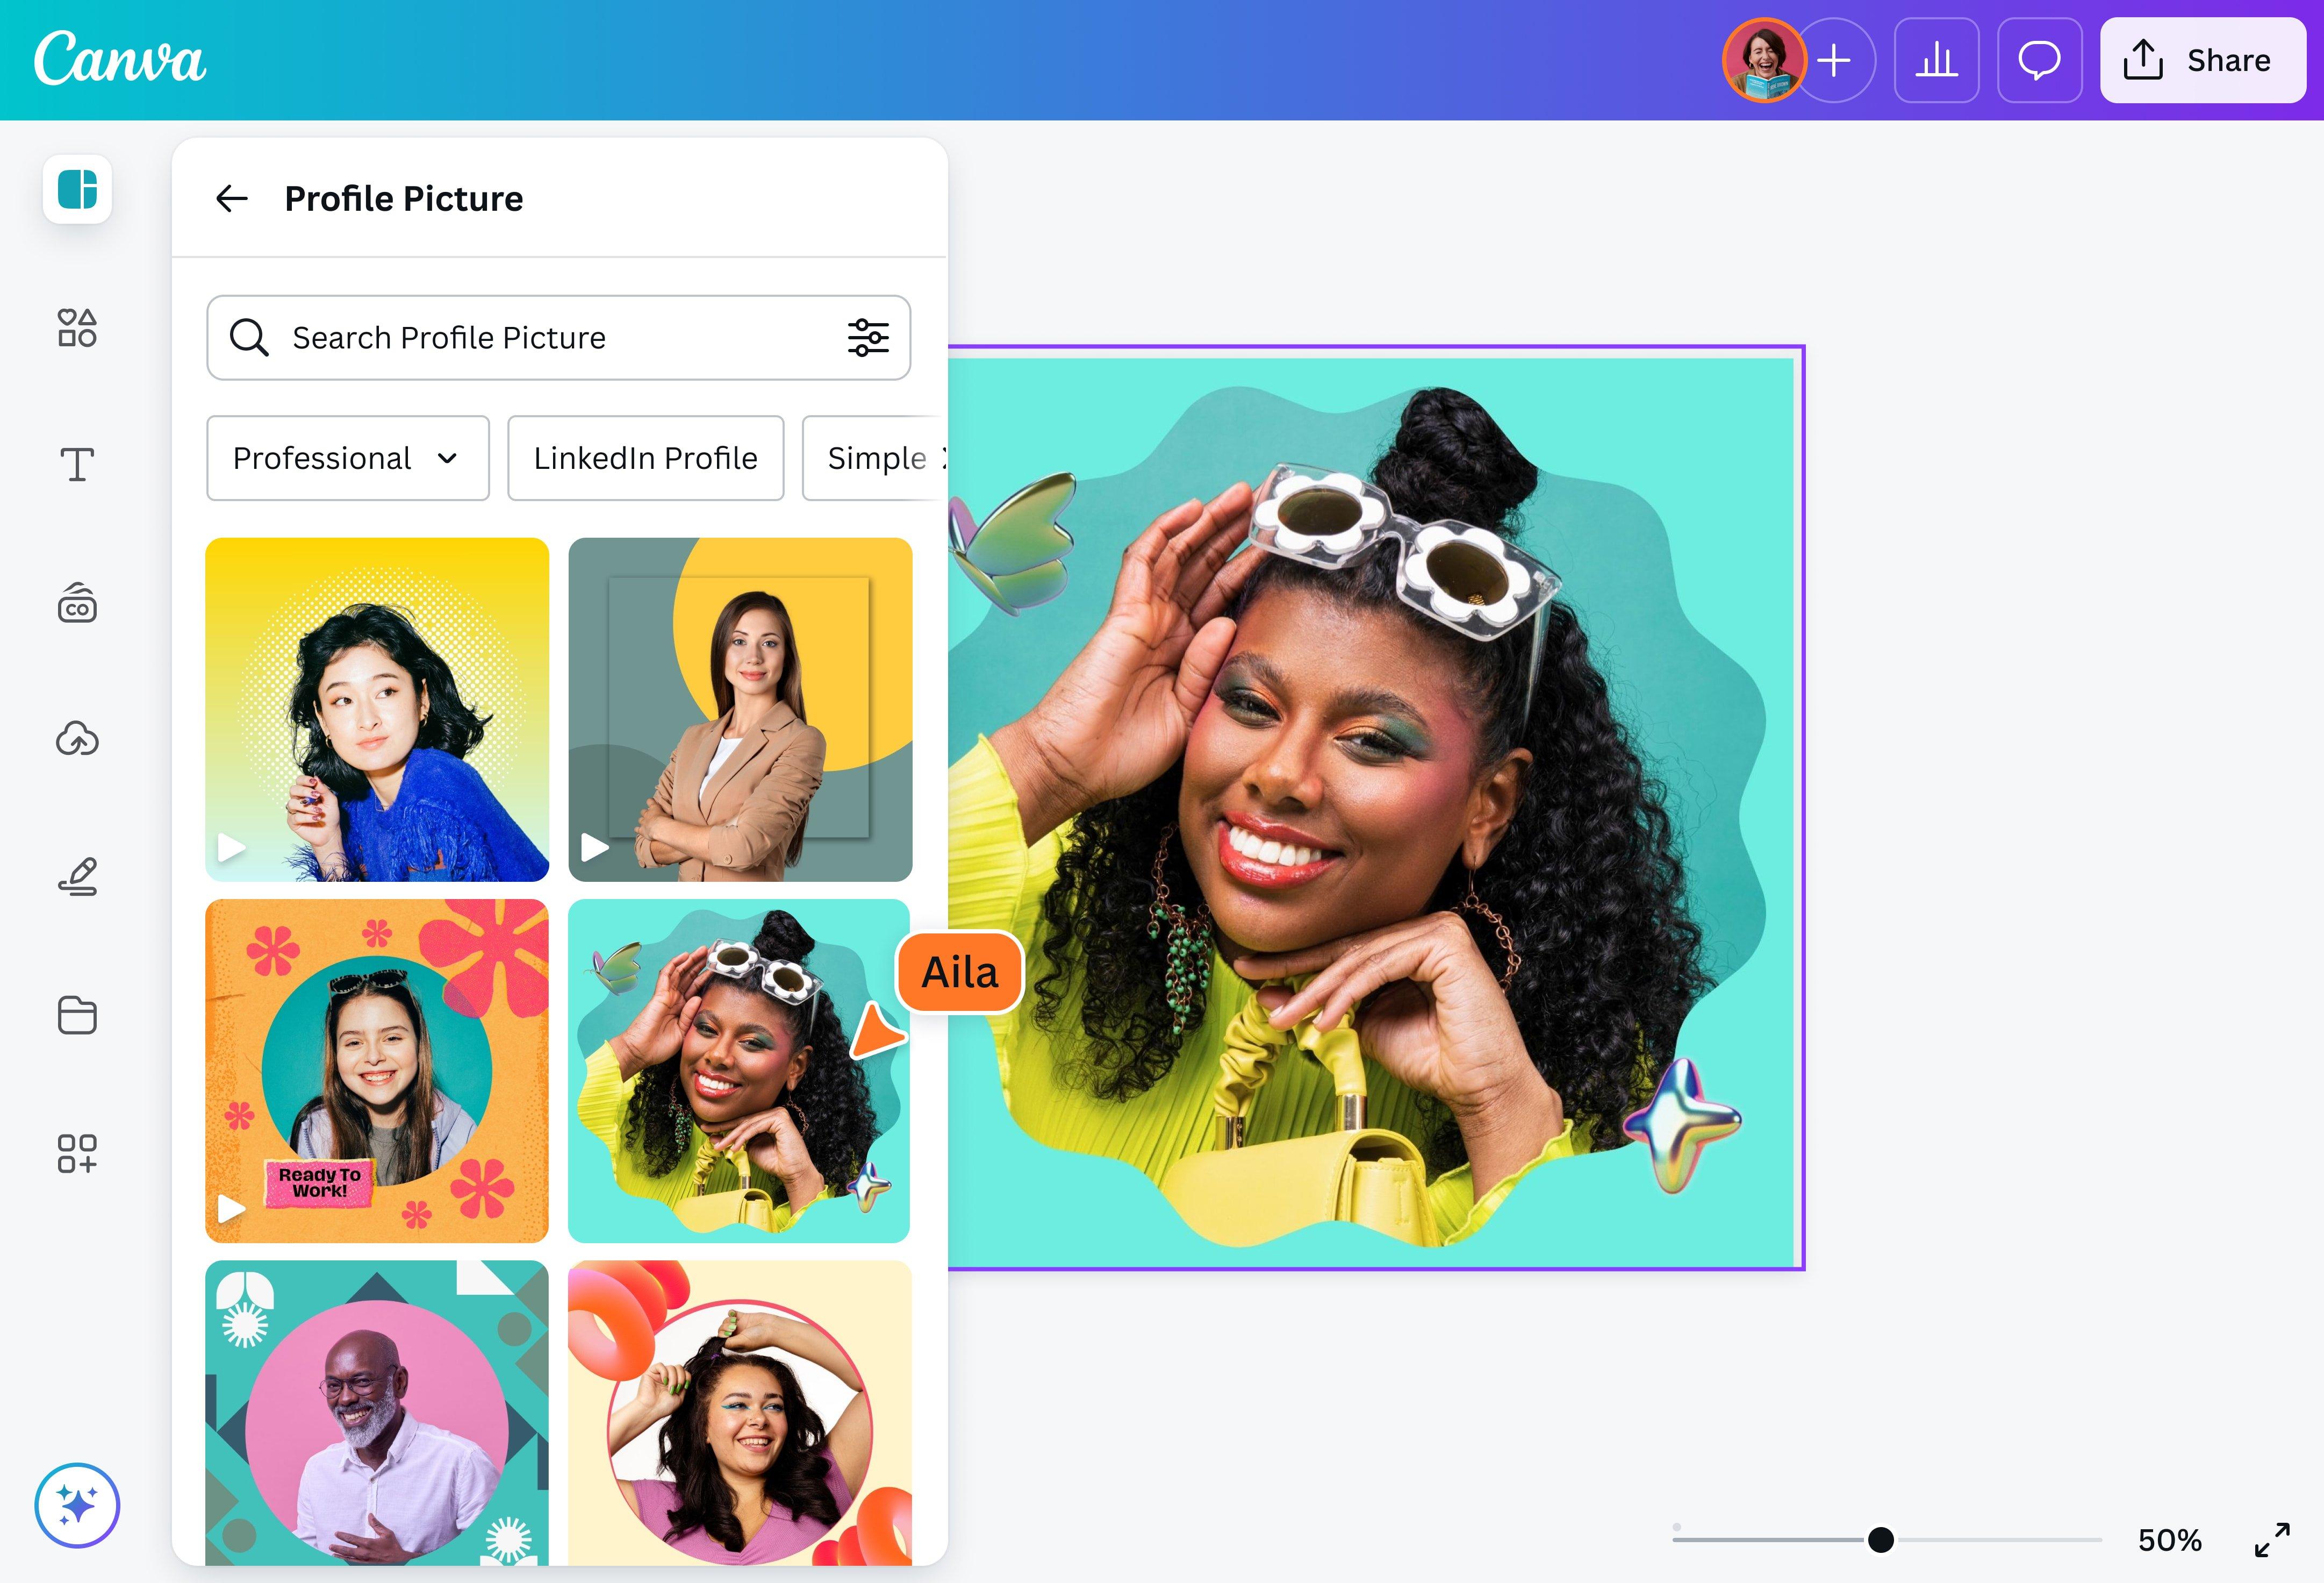Select the LinkedIn Profile tab filter
Viewport: 2324px width, 1583px height.
click(x=644, y=458)
